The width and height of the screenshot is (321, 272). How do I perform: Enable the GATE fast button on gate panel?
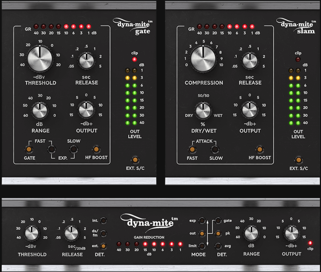click(29, 149)
